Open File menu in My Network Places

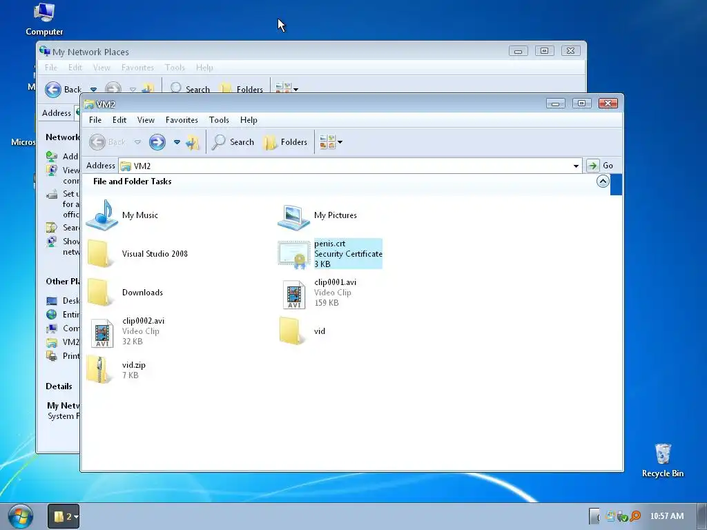tap(51, 68)
